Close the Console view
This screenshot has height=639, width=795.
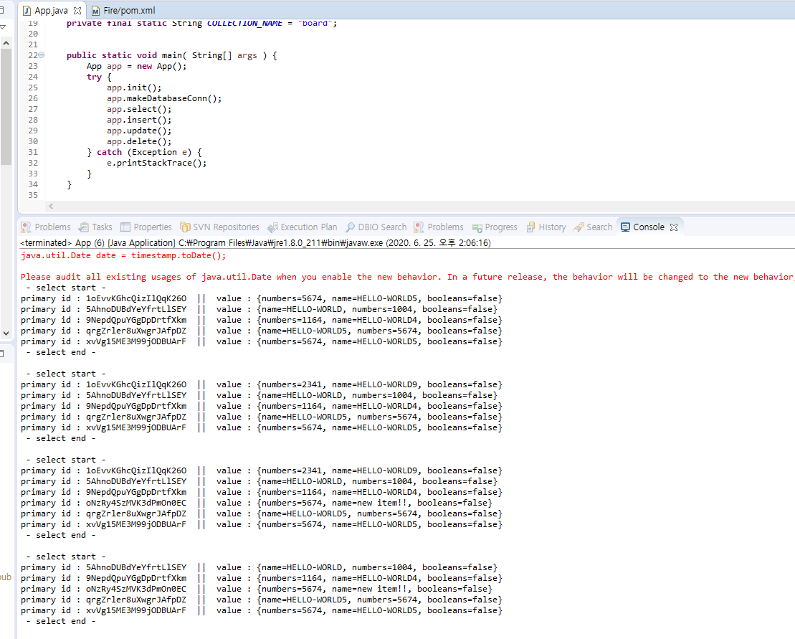tap(674, 227)
